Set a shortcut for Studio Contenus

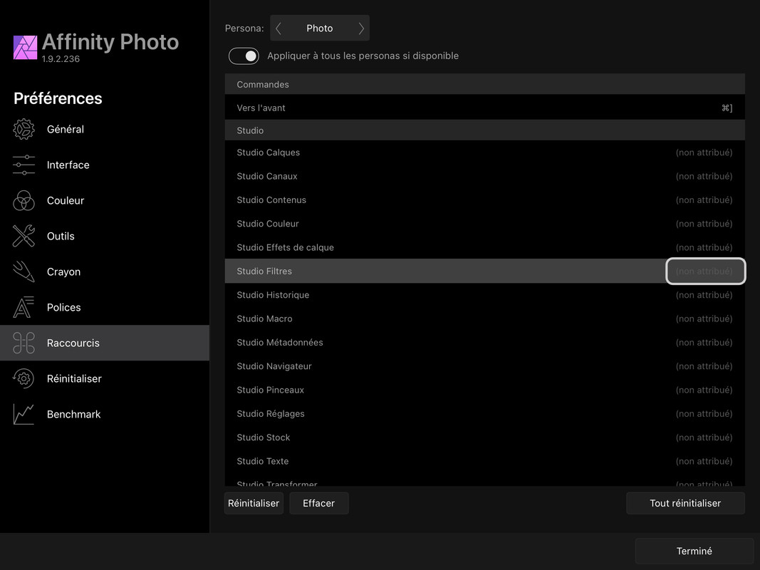pyautogui.click(x=704, y=200)
